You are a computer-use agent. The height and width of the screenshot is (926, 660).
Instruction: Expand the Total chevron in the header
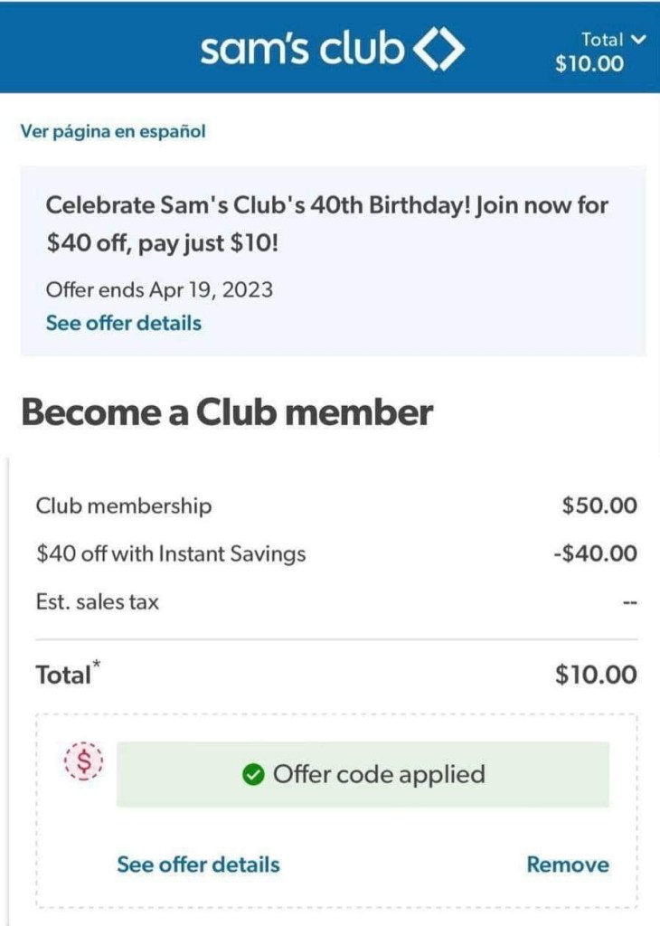[641, 39]
